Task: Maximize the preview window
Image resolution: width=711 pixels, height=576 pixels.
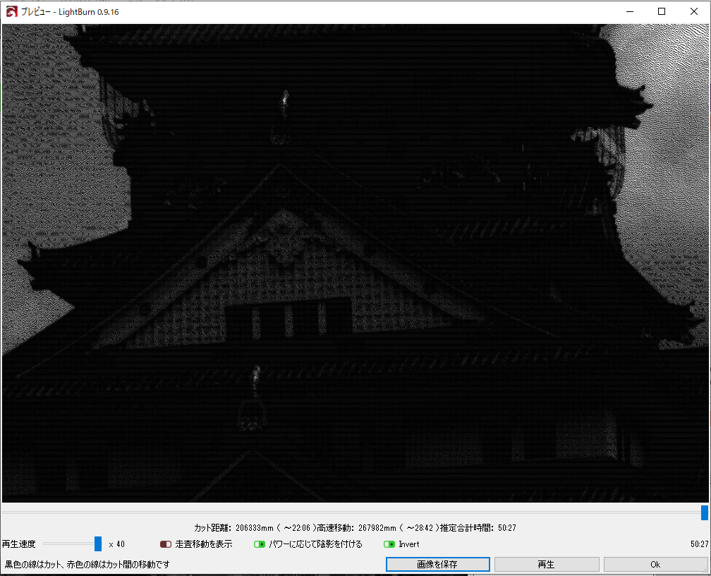Action: point(662,11)
